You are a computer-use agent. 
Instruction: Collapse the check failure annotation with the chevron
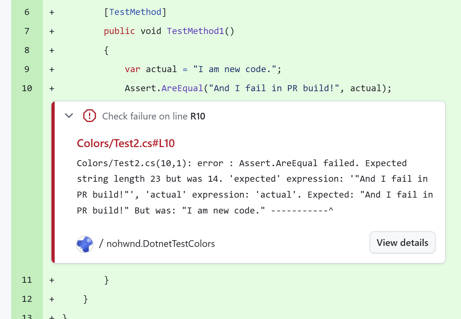click(x=69, y=116)
